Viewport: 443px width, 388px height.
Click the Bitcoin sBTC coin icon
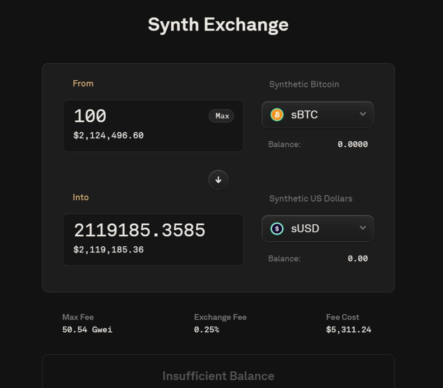tap(277, 115)
